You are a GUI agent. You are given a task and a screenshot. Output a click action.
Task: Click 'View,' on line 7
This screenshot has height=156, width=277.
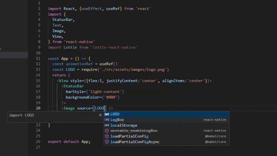coord(58,36)
